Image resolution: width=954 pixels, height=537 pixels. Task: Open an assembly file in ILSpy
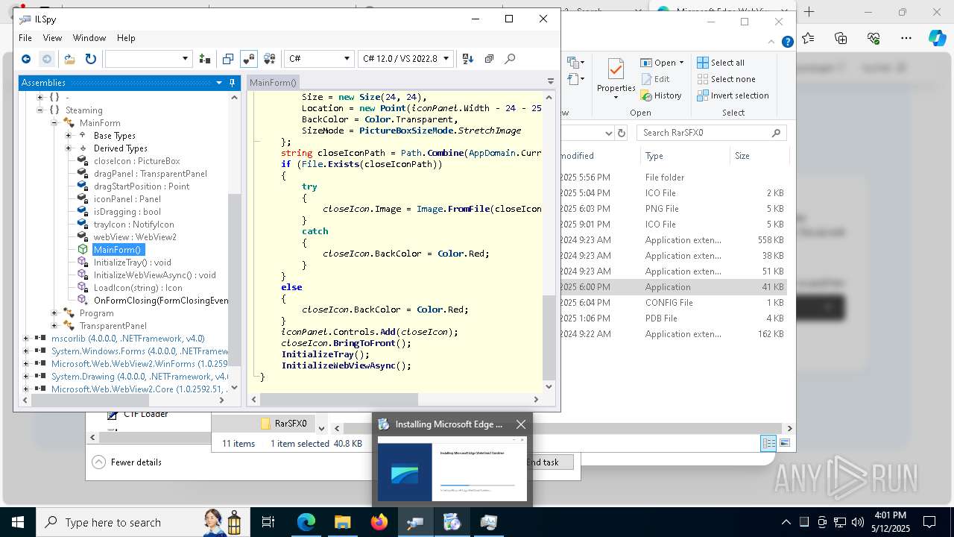point(69,58)
